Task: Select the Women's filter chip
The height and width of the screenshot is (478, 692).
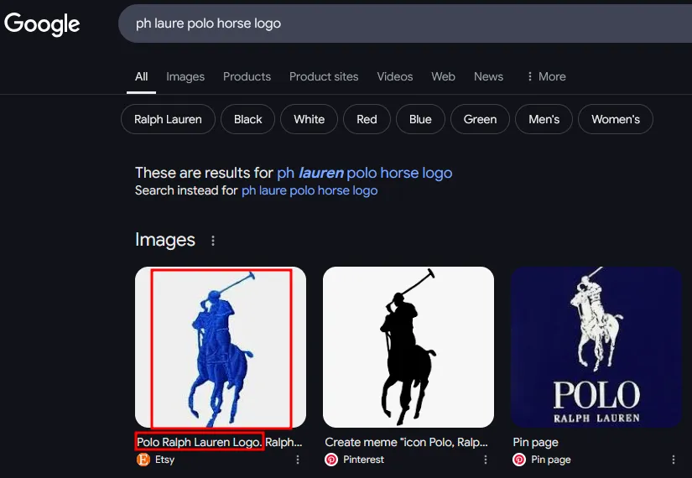Action: [x=615, y=119]
